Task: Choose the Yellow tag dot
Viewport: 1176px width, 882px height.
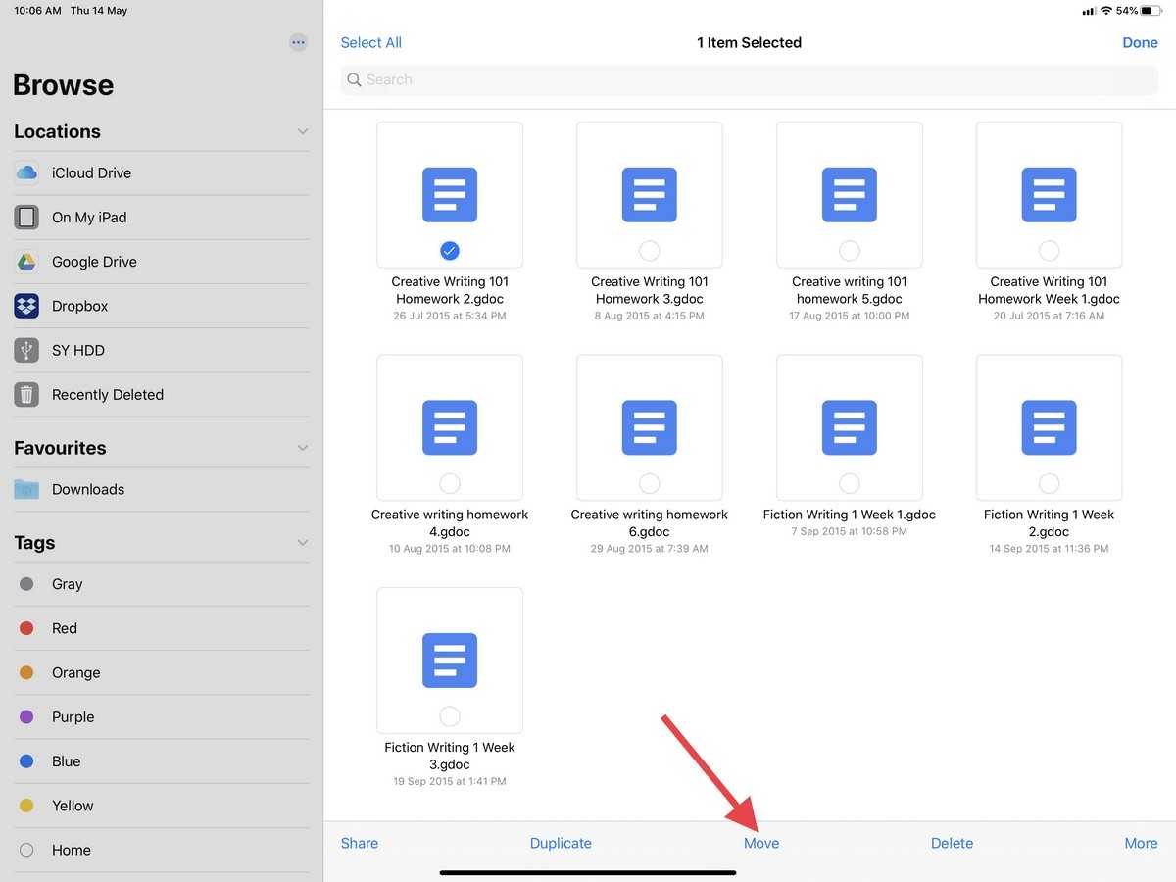Action: coord(26,806)
